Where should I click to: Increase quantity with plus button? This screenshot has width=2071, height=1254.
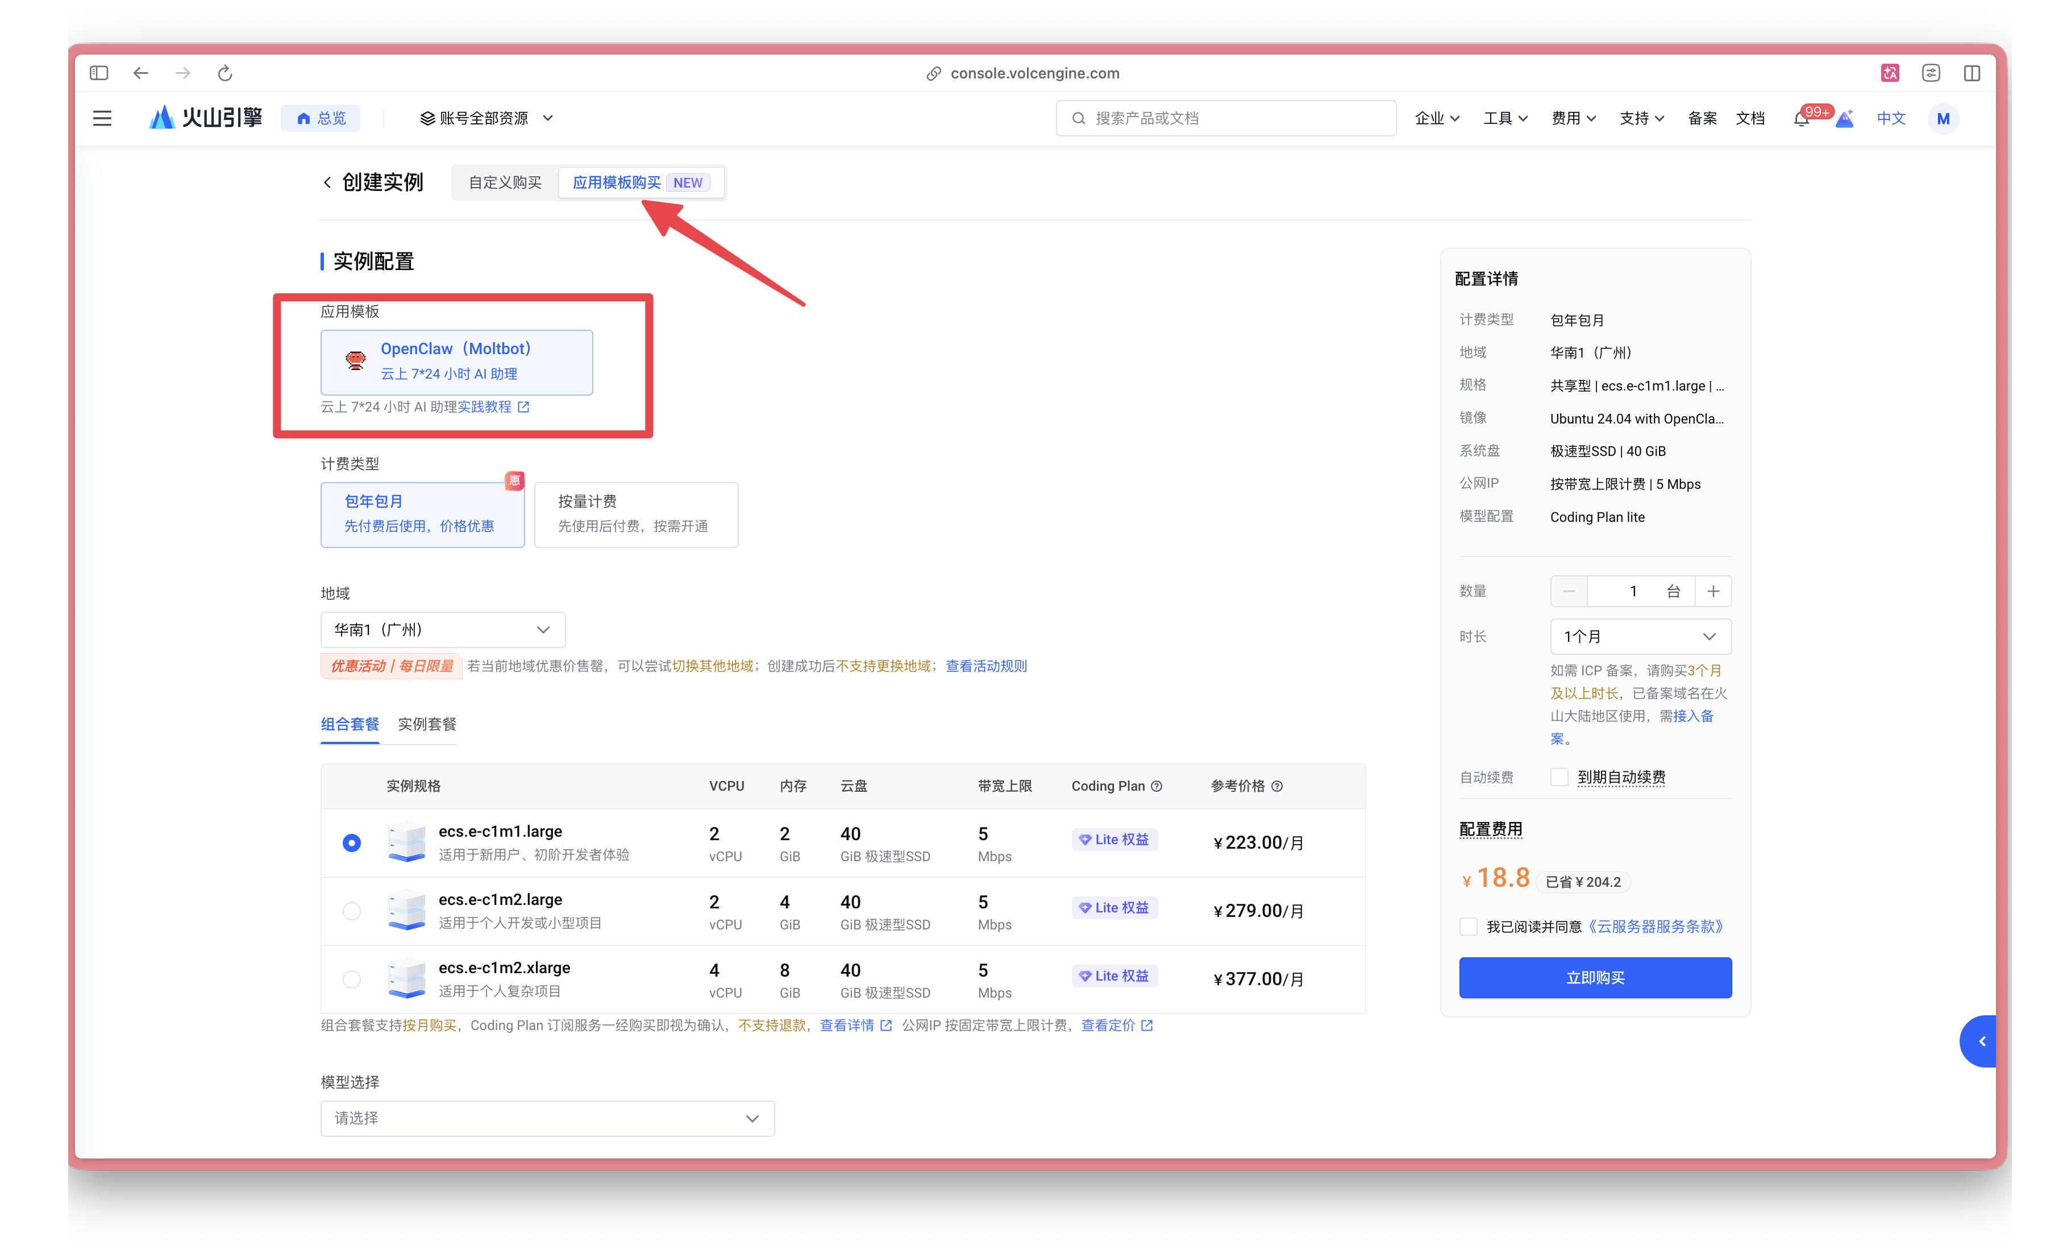[x=1713, y=591]
